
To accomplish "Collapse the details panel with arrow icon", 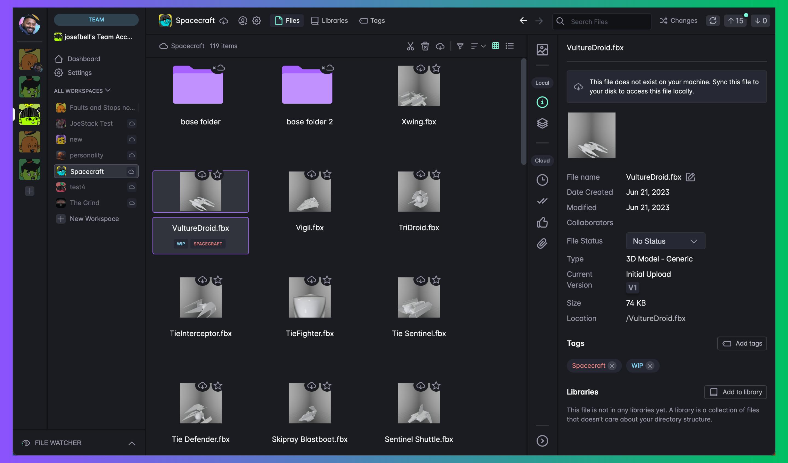I will (542, 441).
